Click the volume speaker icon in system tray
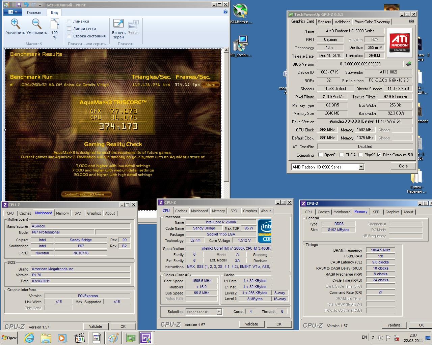Image resolution: width=432 pixels, height=345 pixels. (x=380, y=338)
